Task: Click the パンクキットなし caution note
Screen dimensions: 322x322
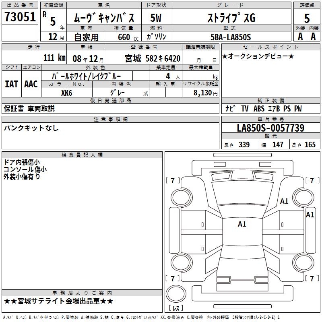Action: (31, 128)
